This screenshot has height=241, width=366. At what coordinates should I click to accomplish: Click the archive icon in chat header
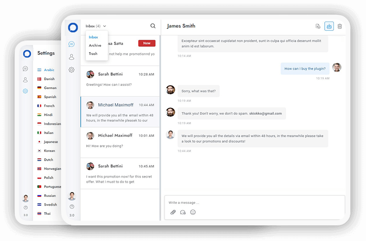[x=329, y=26]
